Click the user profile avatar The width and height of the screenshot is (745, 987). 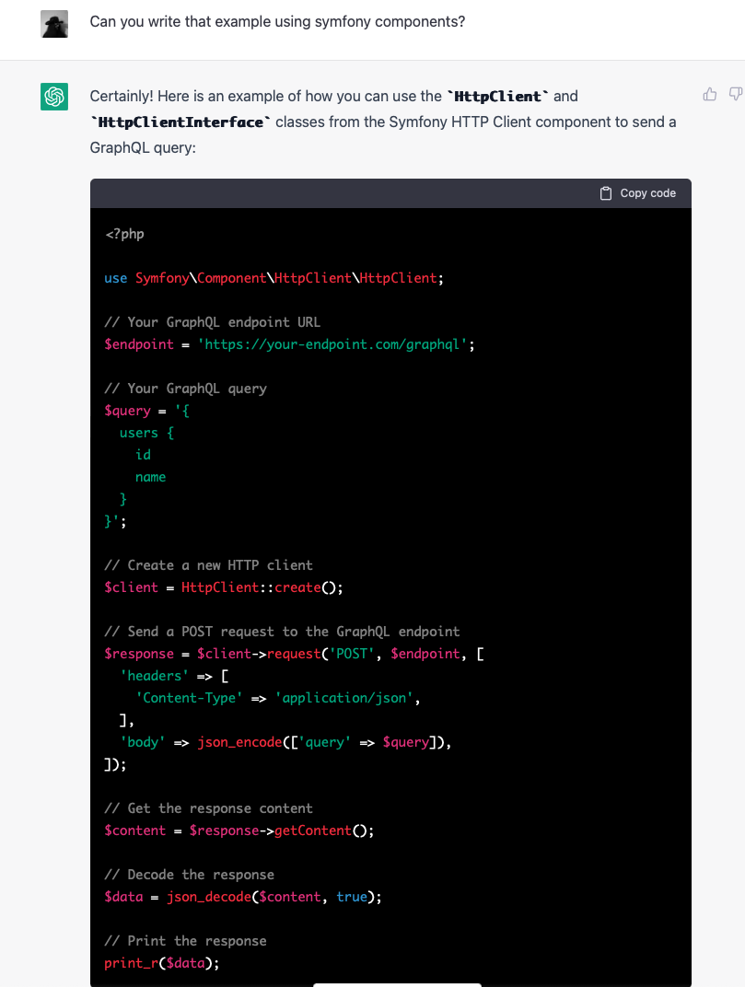[54, 24]
